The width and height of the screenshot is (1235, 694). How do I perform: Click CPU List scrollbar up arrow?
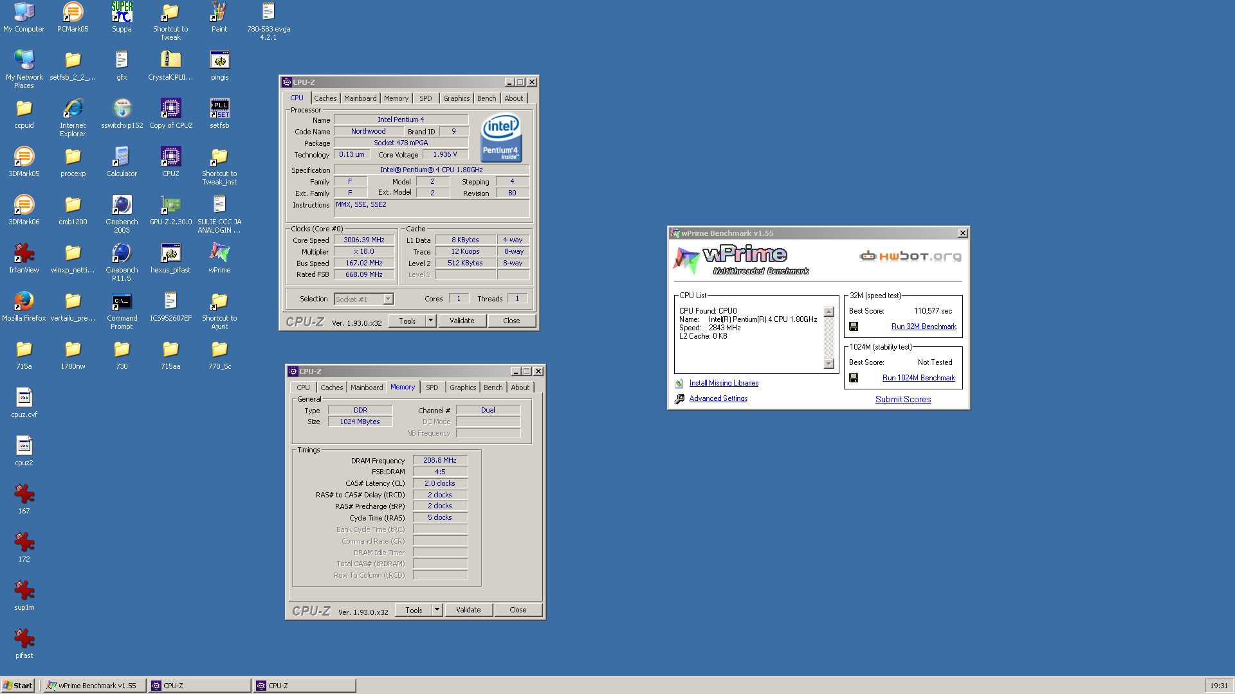tap(829, 312)
